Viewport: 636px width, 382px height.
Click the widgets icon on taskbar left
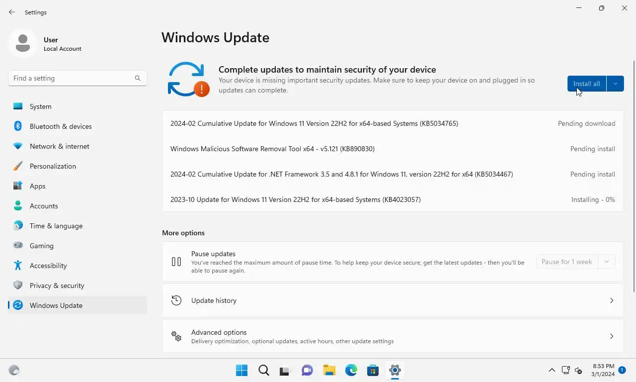click(14, 370)
